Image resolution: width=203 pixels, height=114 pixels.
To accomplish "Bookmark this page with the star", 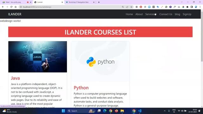I will [131, 7].
